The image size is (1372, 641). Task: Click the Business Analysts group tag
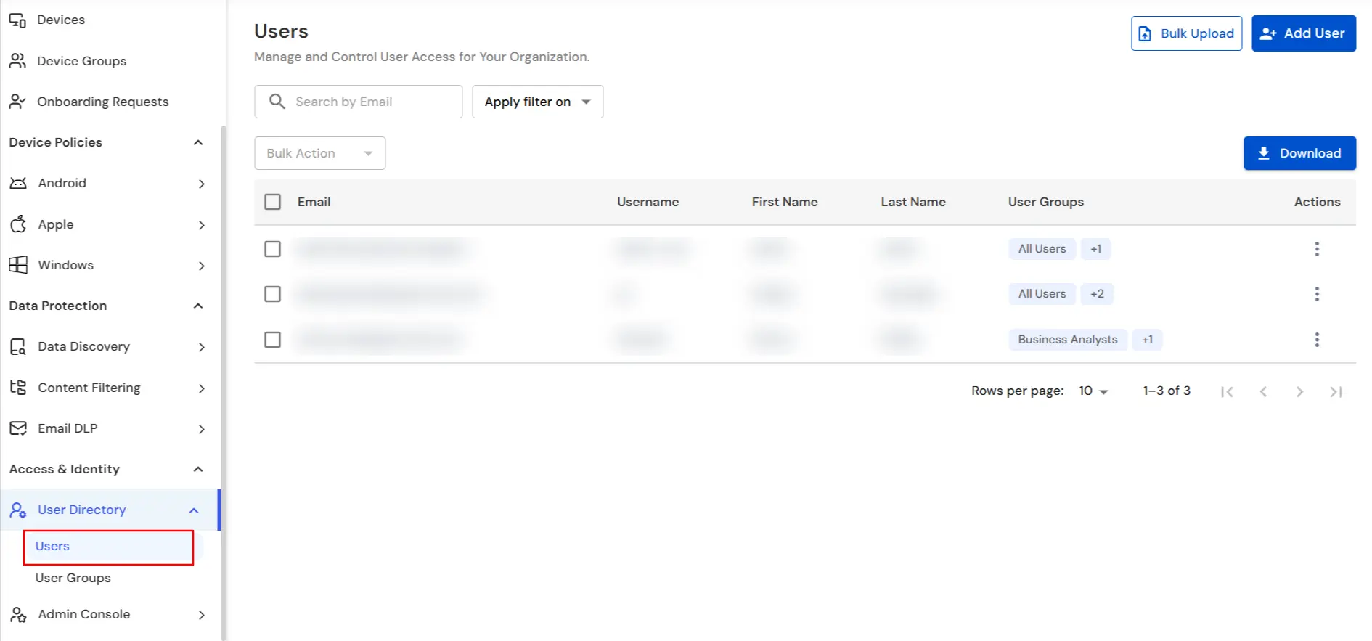point(1067,340)
